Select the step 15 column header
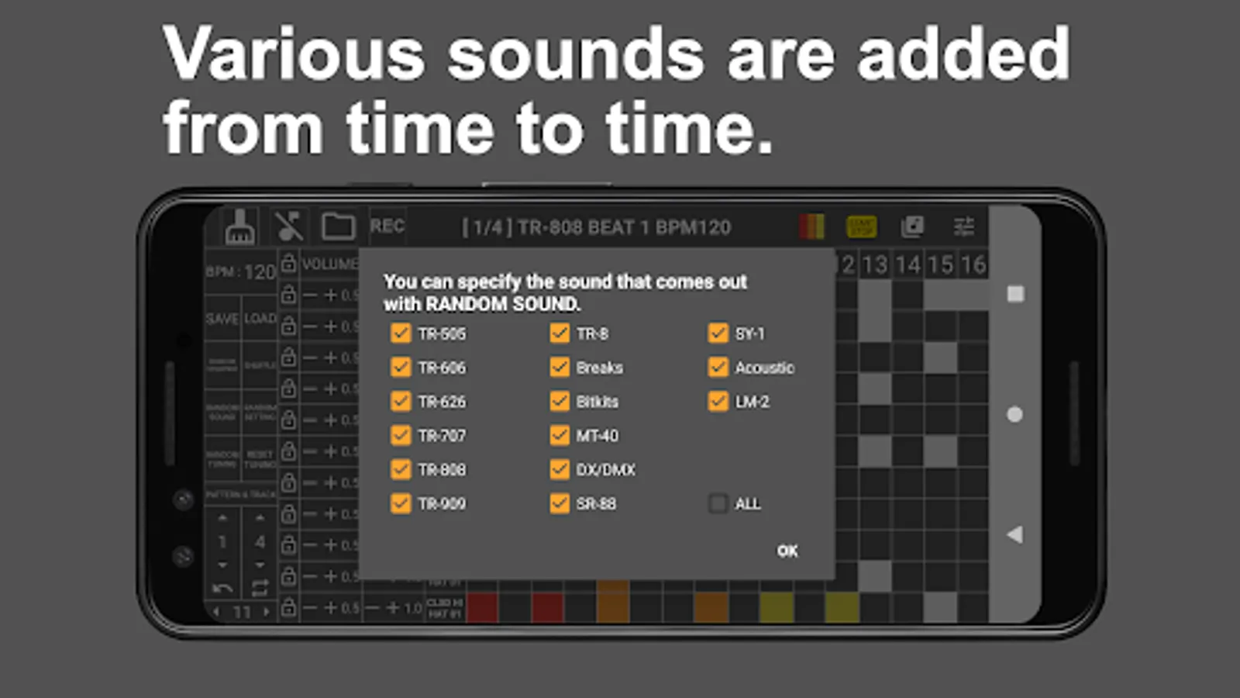This screenshot has height=698, width=1240. [x=940, y=264]
